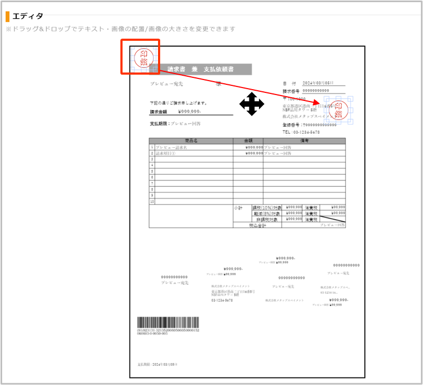The image size is (423, 385).
Task: Click the TEL : 03-1234-5678 text
Action: tap(301, 132)
